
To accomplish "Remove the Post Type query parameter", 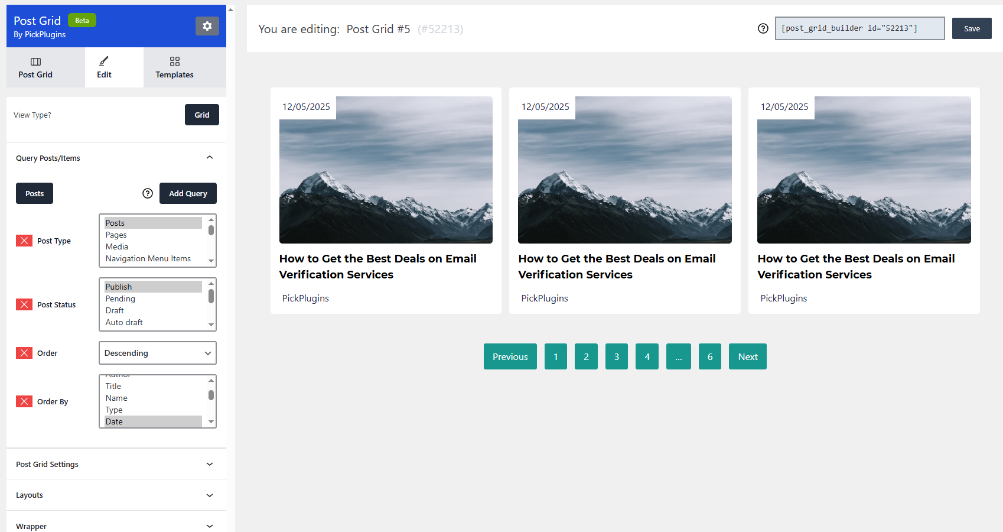I will point(24,241).
